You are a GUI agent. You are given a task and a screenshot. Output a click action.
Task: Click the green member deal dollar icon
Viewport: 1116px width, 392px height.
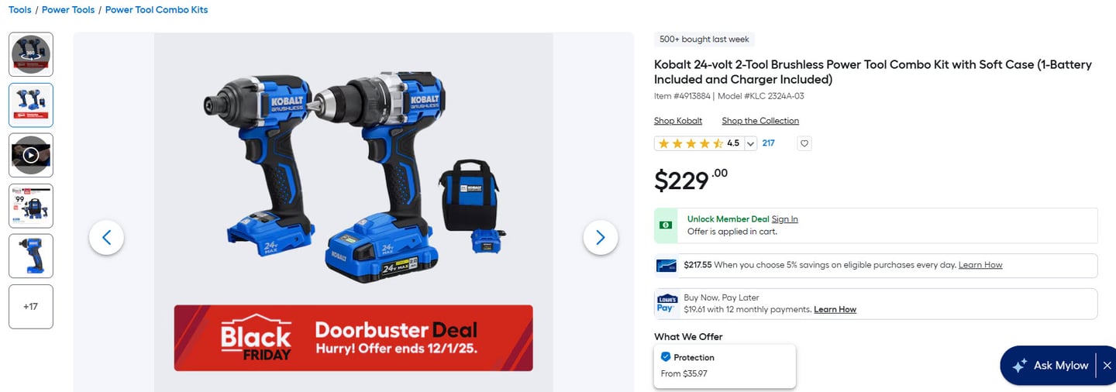pyautogui.click(x=666, y=225)
